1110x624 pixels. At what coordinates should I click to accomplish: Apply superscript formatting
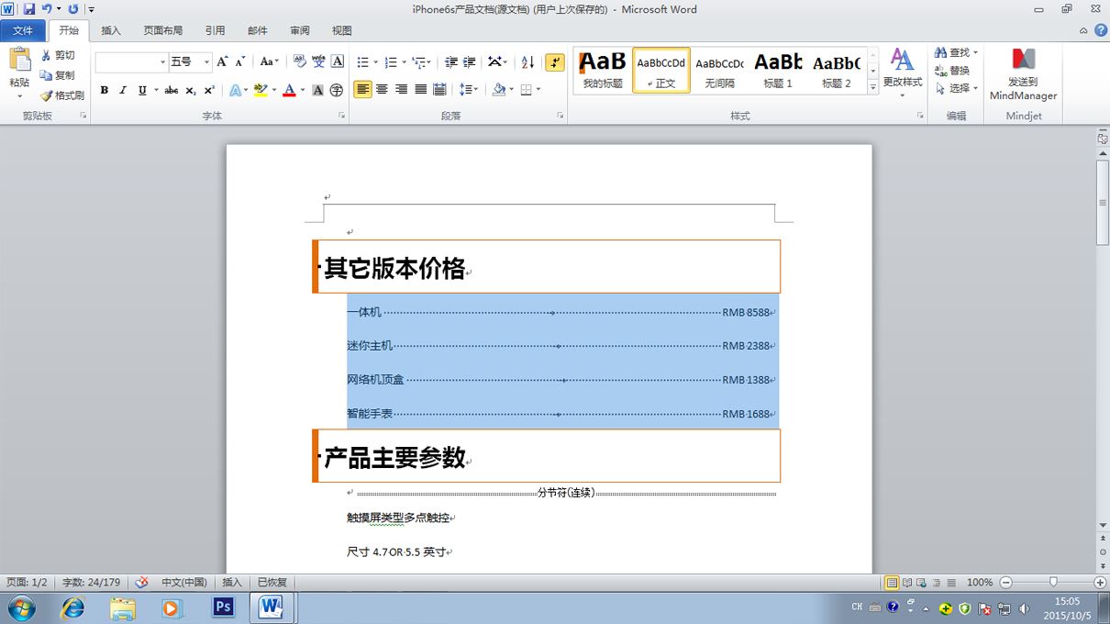(x=209, y=90)
